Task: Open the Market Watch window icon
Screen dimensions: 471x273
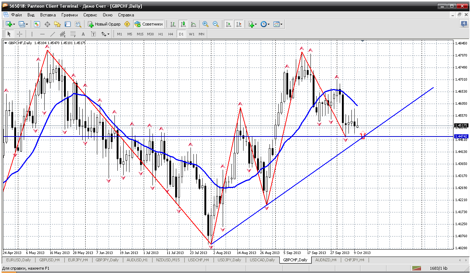Action: (37, 24)
